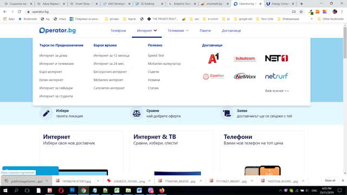Open Мобилен калкулатор link
Image resolution: width=347 pixels, height=195 pixels.
point(164,64)
